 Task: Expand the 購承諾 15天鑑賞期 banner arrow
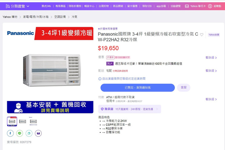157,109
